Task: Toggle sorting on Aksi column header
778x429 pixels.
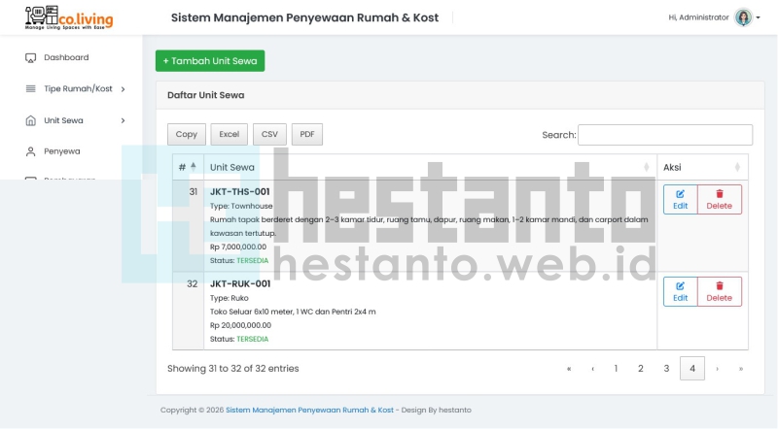Action: [702, 167]
